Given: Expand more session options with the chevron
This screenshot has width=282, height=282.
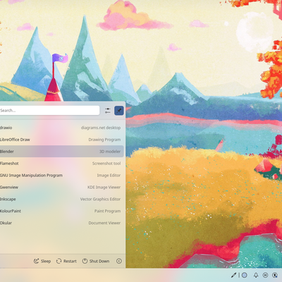Looking at the screenshot, I should pyautogui.click(x=119, y=261).
